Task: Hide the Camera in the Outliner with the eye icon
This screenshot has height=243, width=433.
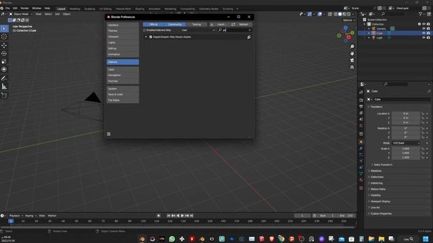Action: (x=424, y=28)
